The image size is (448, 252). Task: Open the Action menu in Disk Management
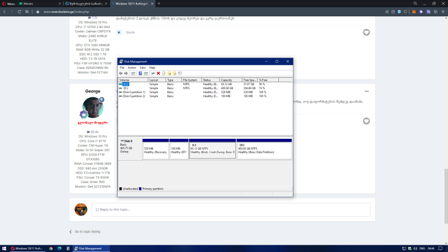[132, 67]
